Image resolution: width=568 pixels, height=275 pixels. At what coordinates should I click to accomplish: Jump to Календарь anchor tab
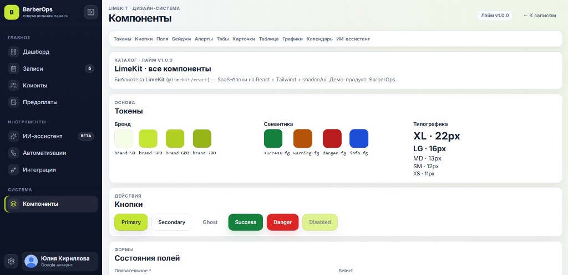(x=319, y=39)
